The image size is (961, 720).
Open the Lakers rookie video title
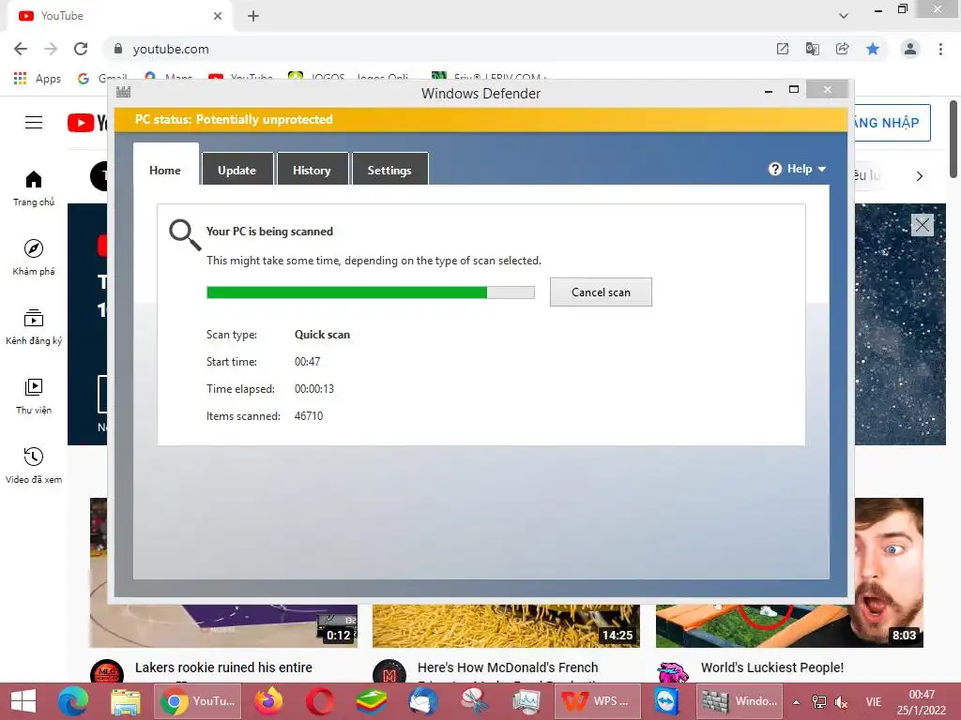pyautogui.click(x=223, y=667)
